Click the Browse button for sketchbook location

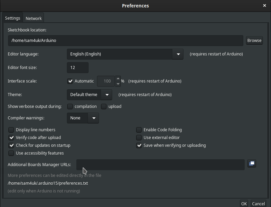point(254,41)
